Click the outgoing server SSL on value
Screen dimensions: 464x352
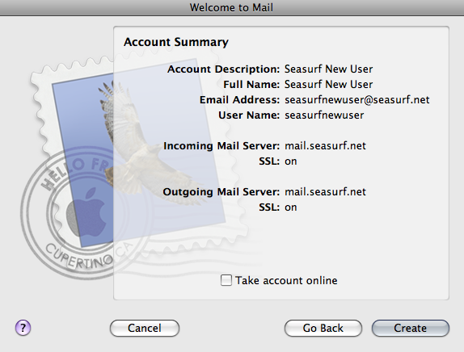(x=290, y=207)
